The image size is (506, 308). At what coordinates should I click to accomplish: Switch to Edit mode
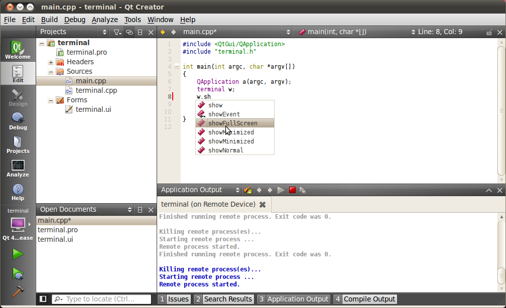coord(18,74)
